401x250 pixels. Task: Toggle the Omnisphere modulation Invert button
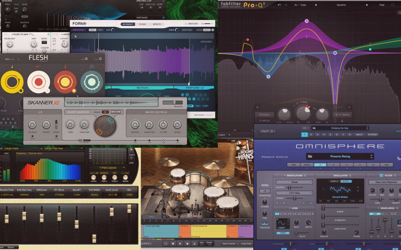pos(307,203)
